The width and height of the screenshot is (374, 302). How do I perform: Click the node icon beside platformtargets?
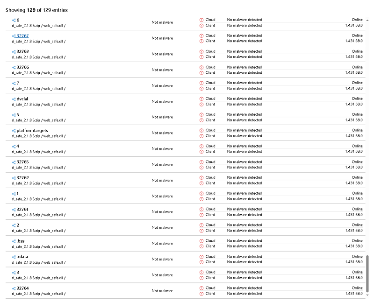(x=14, y=131)
